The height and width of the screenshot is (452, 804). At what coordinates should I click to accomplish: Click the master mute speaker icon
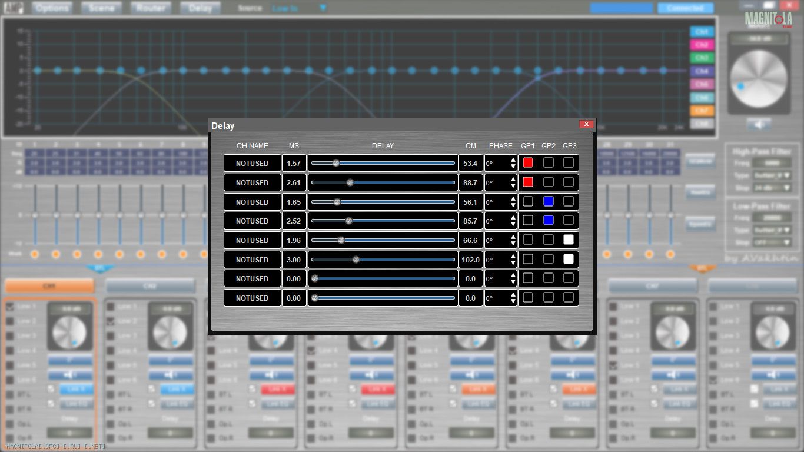(x=759, y=124)
